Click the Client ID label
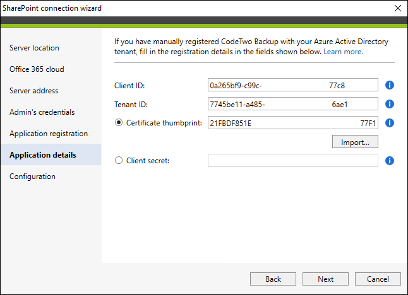408x295 pixels. 129,86
